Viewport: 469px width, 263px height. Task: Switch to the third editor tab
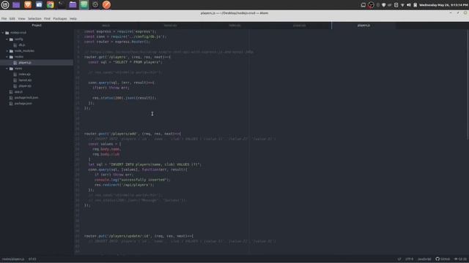[234, 26]
